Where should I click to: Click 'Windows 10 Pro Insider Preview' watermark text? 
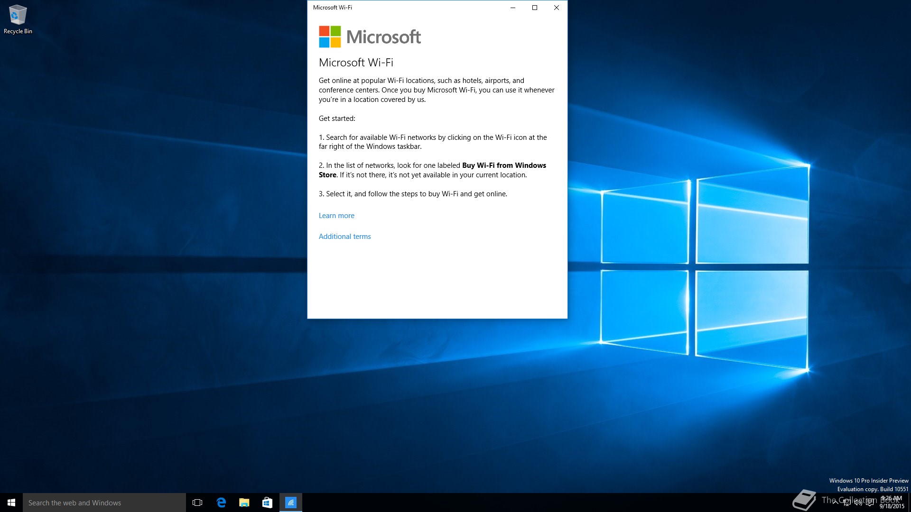[869, 481]
